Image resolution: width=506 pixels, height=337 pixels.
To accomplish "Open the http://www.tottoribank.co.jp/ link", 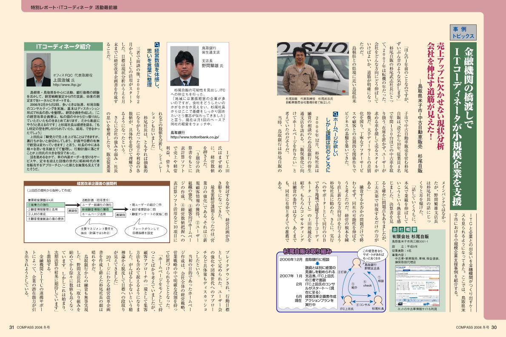I will click(195, 137).
